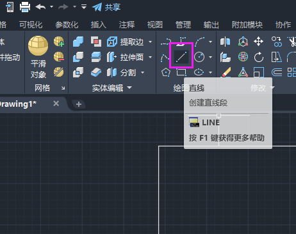Click the 提取边 extract edges button

(x=126, y=42)
